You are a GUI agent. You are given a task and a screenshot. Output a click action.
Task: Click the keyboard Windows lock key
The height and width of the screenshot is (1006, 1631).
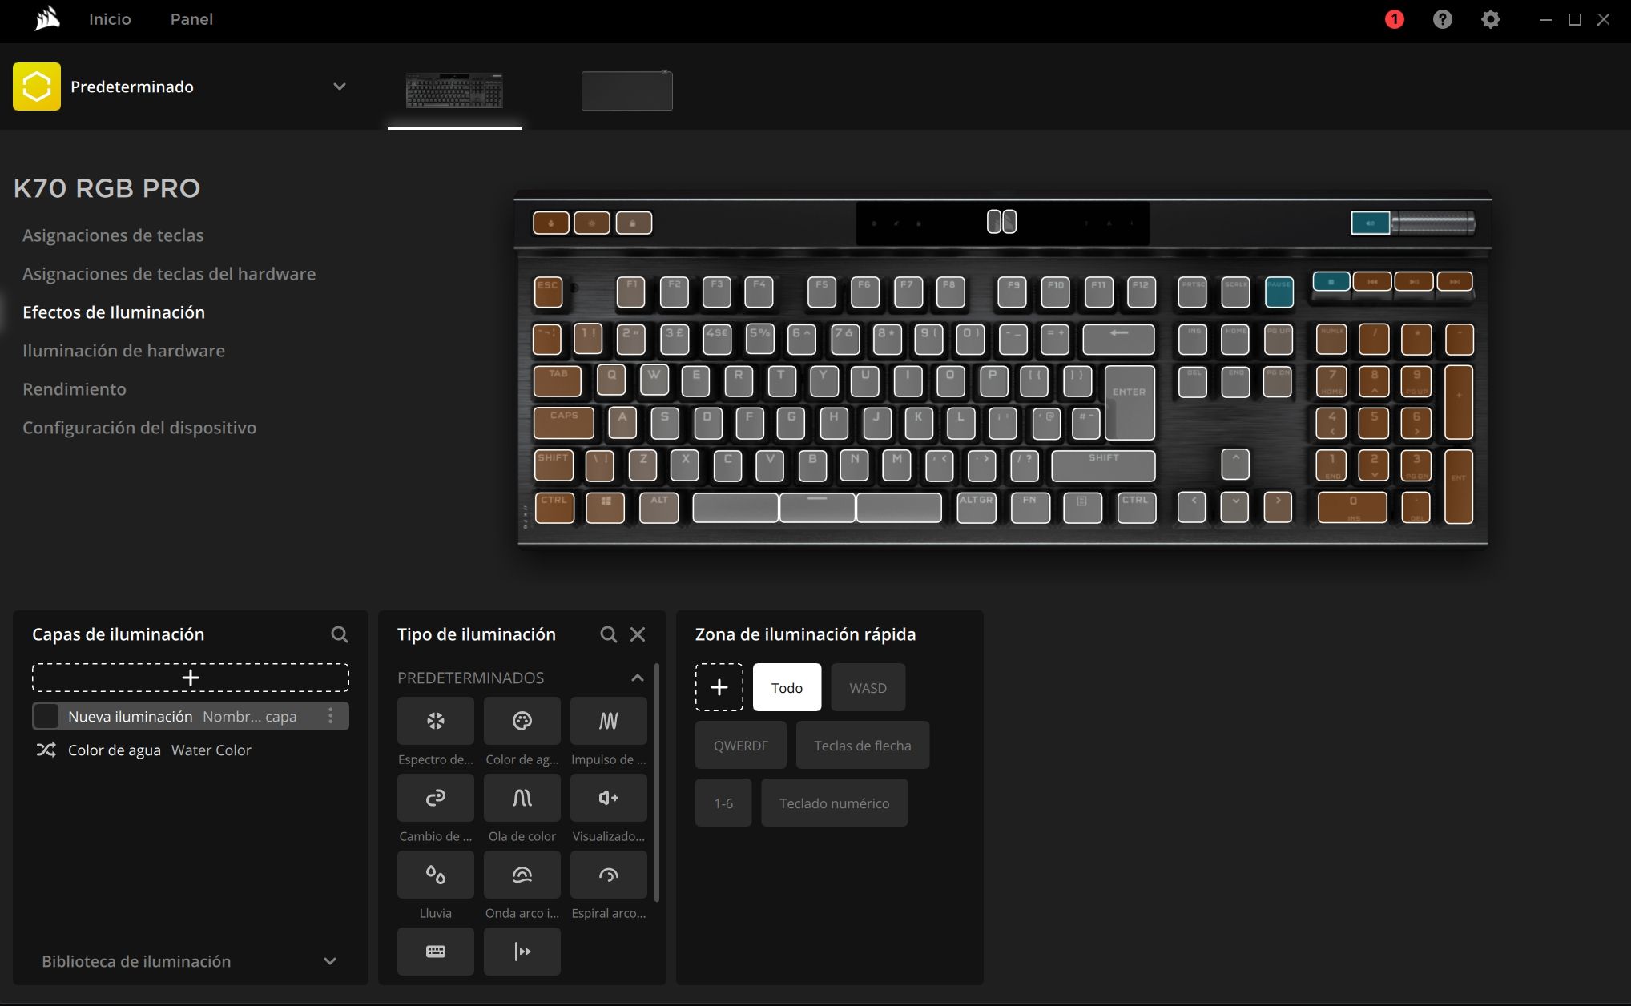633,223
